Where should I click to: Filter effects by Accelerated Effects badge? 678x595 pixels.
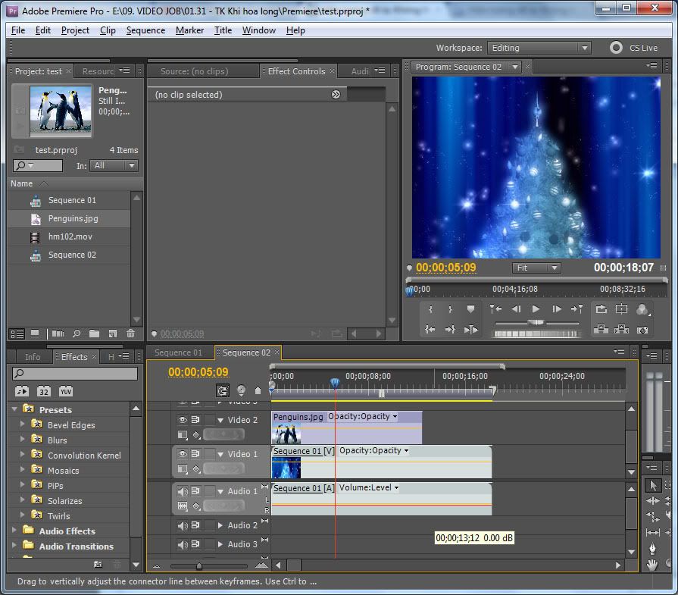[x=22, y=392]
